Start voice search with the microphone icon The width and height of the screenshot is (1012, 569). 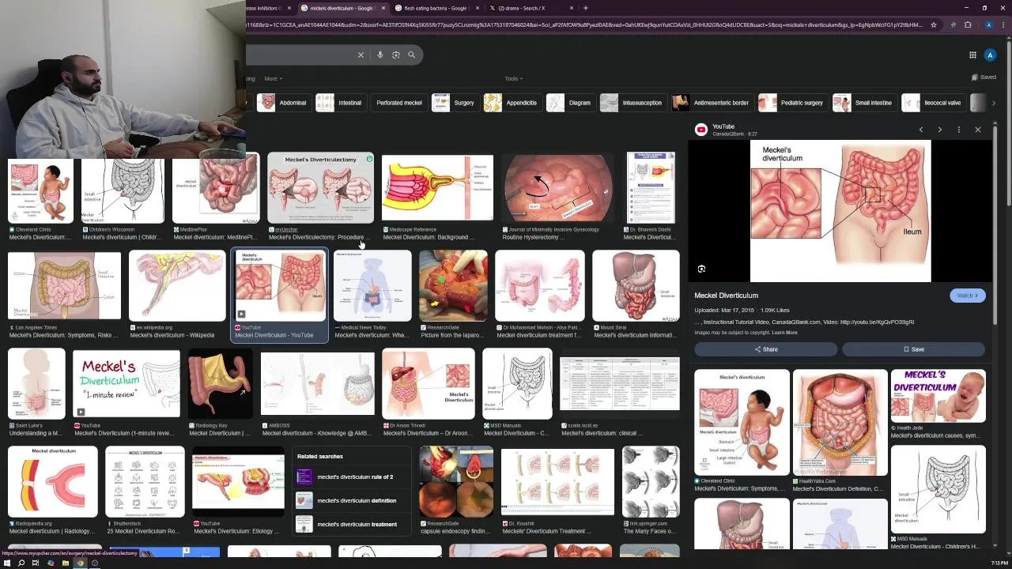tap(380, 55)
